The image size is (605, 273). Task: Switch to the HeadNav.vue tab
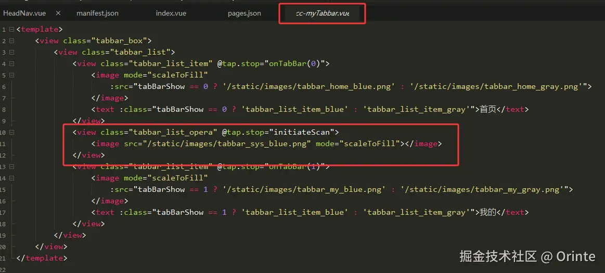click(24, 13)
